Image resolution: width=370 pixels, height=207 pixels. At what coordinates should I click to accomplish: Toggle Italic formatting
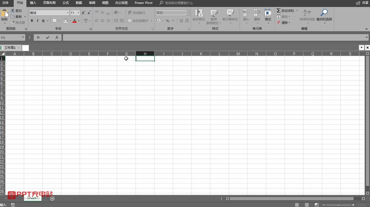pyautogui.click(x=38, y=21)
